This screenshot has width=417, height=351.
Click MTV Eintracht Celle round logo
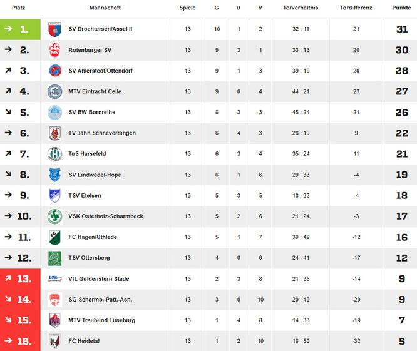point(54,92)
